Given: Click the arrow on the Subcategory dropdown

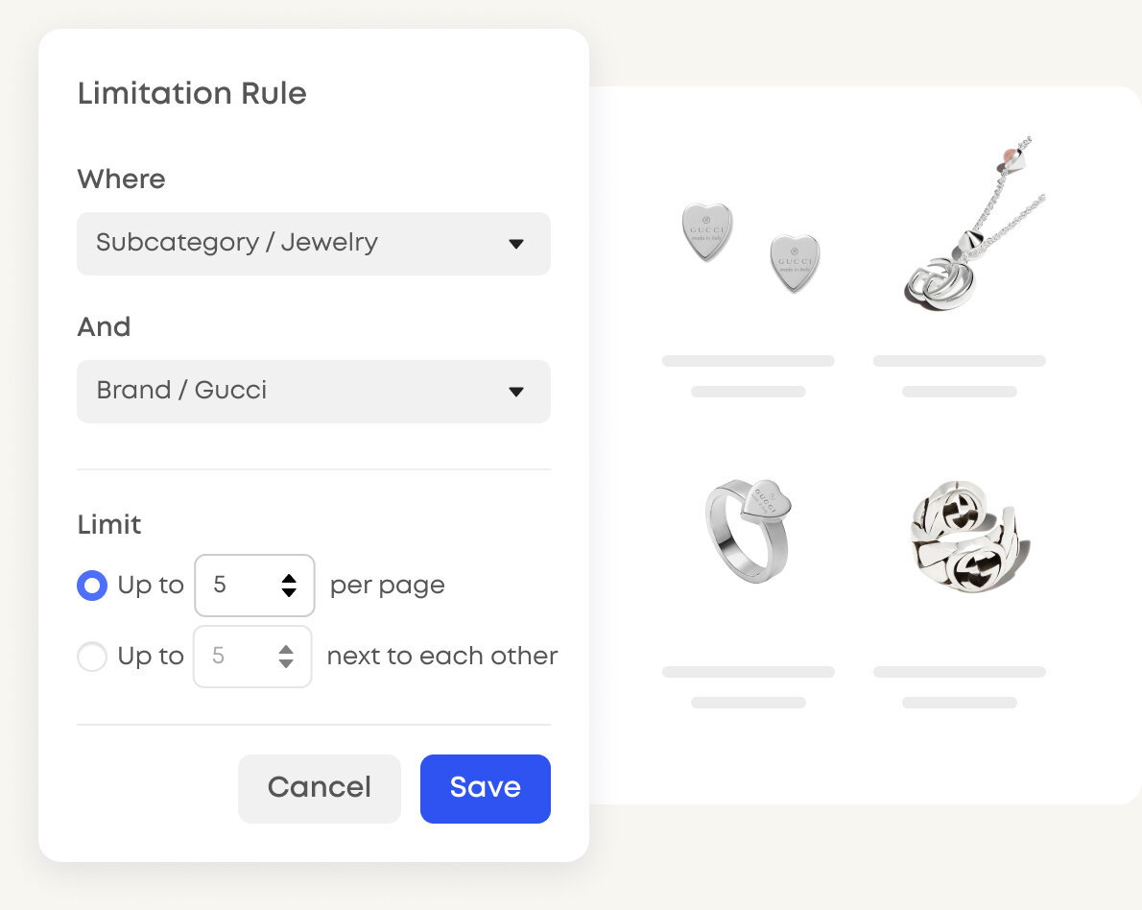Looking at the screenshot, I should 516,244.
